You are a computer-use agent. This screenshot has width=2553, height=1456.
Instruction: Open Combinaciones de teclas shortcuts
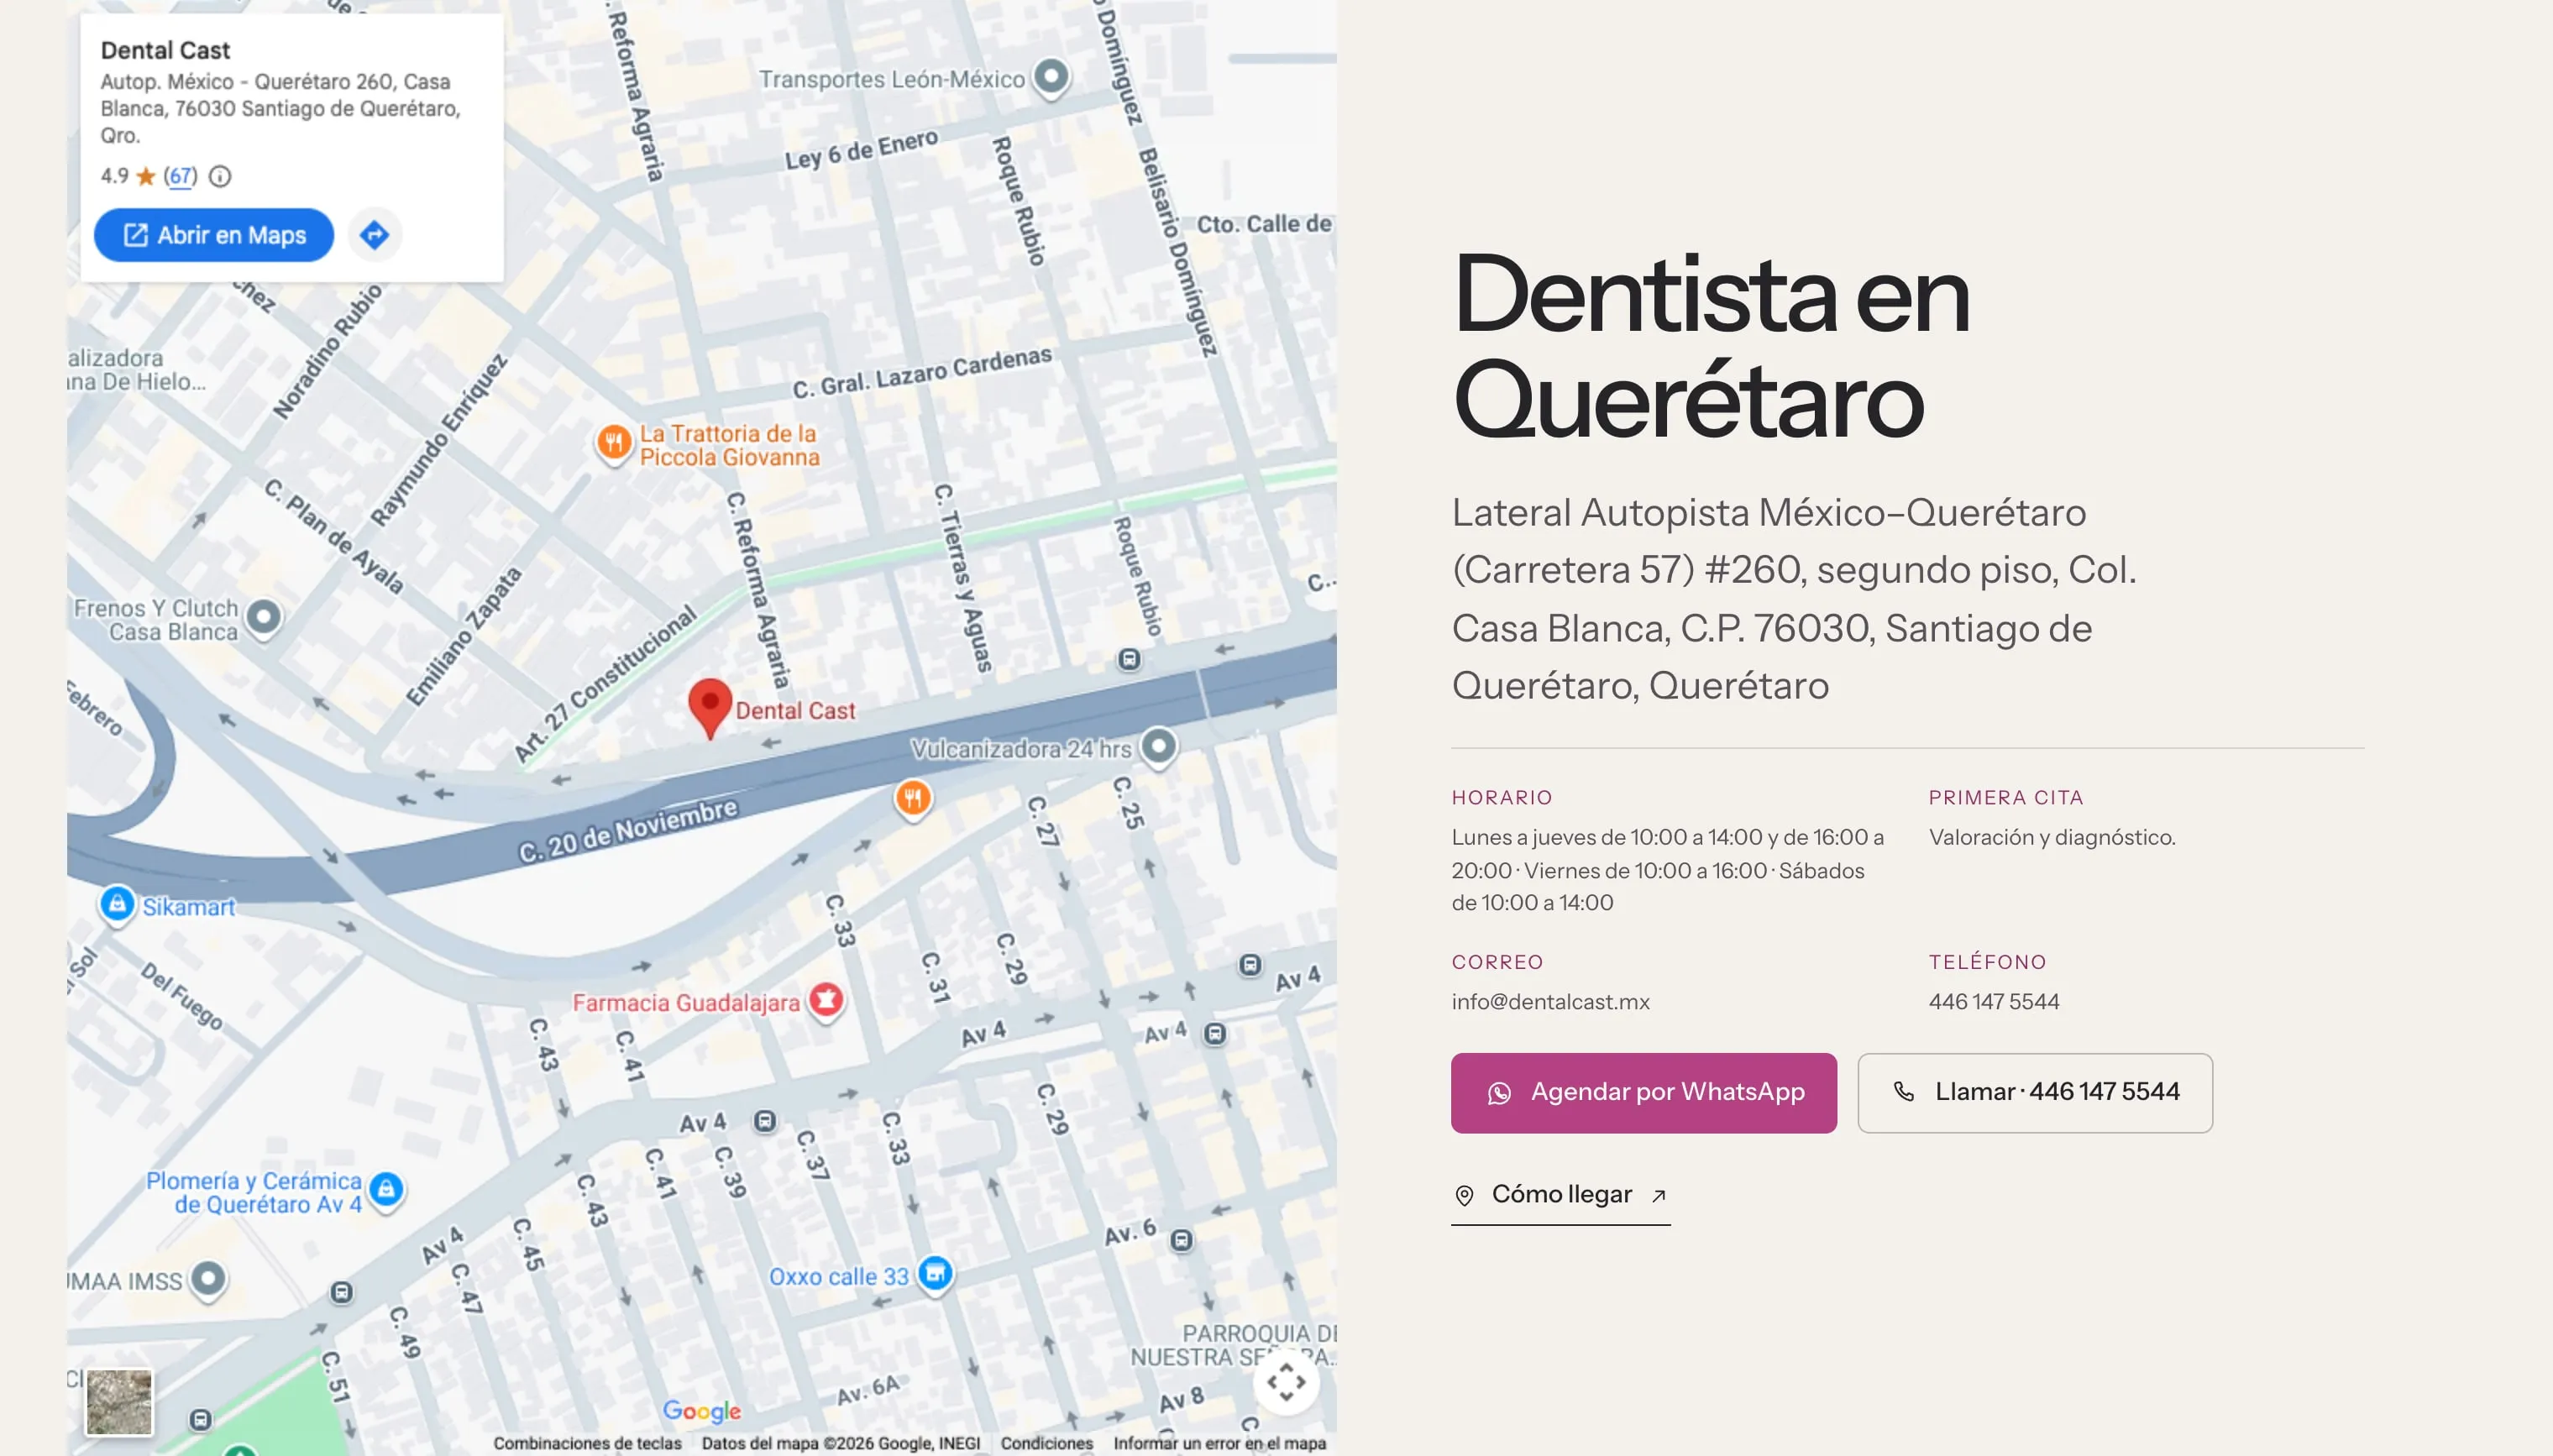[x=587, y=1443]
